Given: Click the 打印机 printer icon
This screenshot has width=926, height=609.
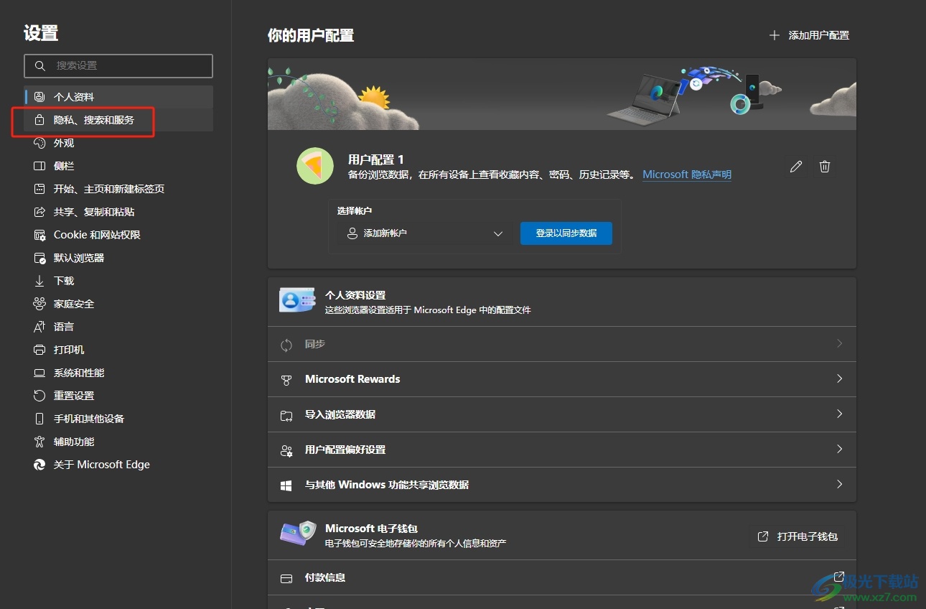Looking at the screenshot, I should [39, 350].
